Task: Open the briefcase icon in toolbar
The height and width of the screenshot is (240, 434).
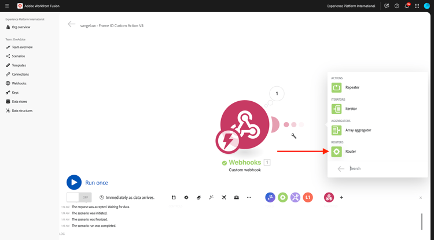Action: 236,197
